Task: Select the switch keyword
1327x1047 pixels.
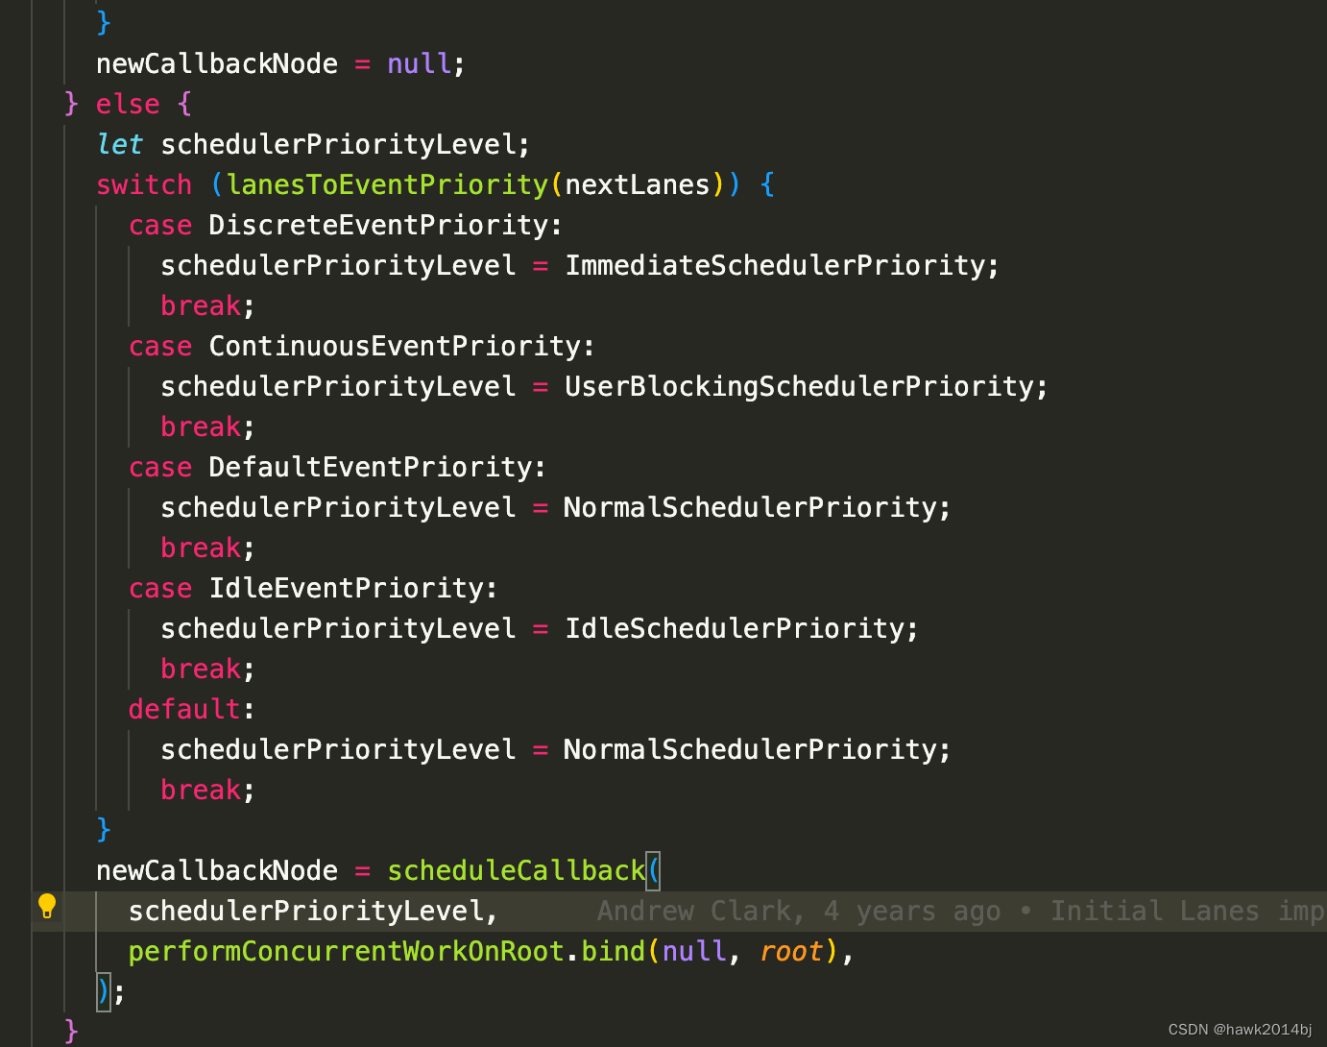Action: 144,183
